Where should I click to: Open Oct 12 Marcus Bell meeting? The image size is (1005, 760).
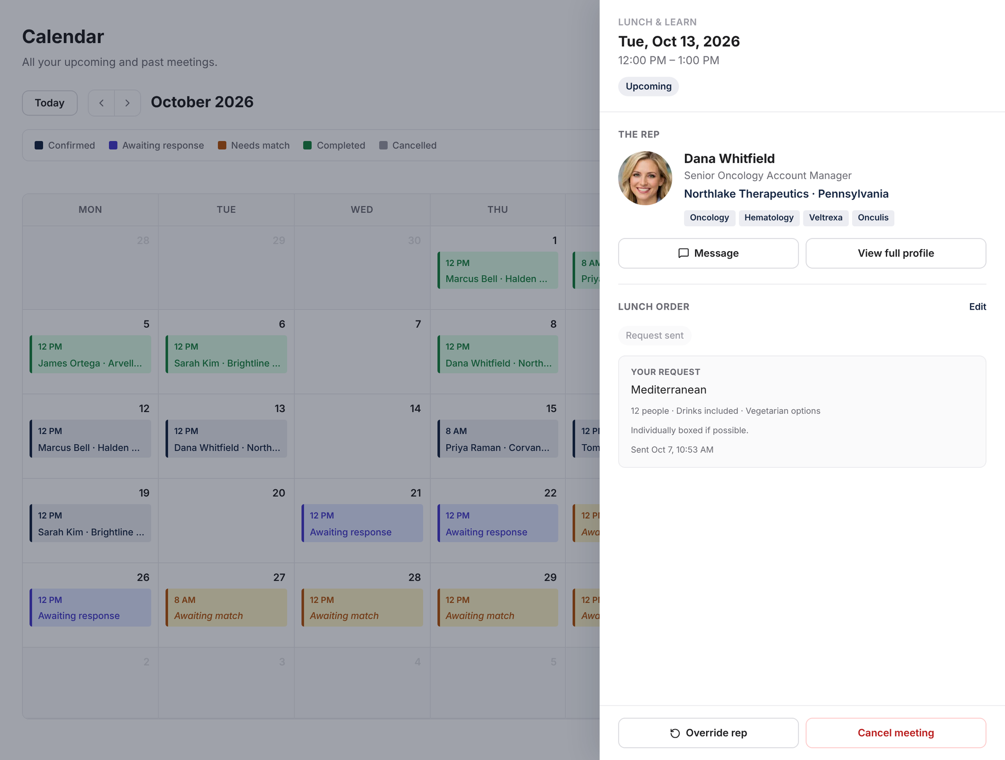tap(90, 439)
